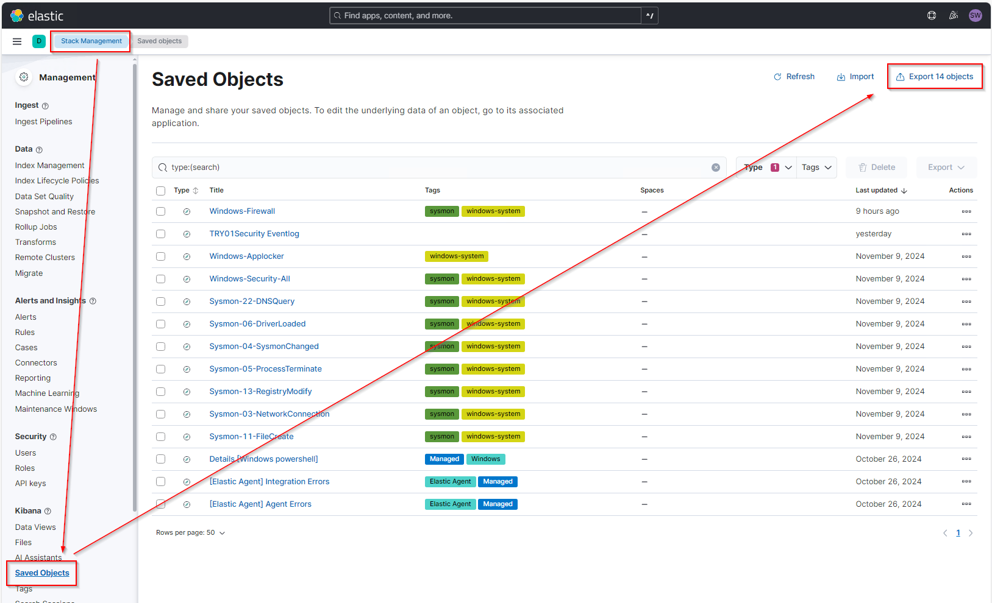Select all rows checkbox in header

click(160, 191)
